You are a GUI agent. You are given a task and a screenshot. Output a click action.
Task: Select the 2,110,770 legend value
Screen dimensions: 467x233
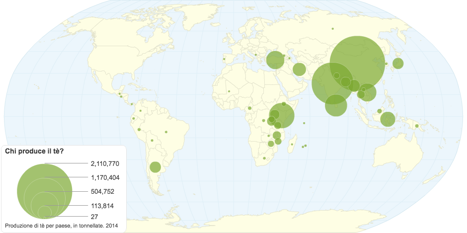point(105,163)
